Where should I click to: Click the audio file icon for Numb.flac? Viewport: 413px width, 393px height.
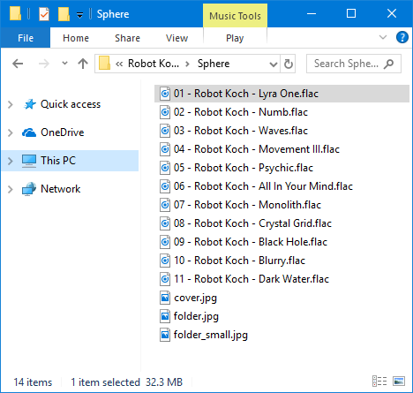pyautogui.click(x=165, y=112)
